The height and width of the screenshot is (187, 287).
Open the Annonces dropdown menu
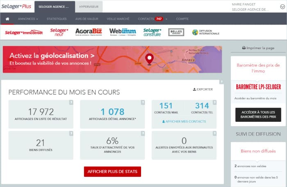[x=28, y=19]
